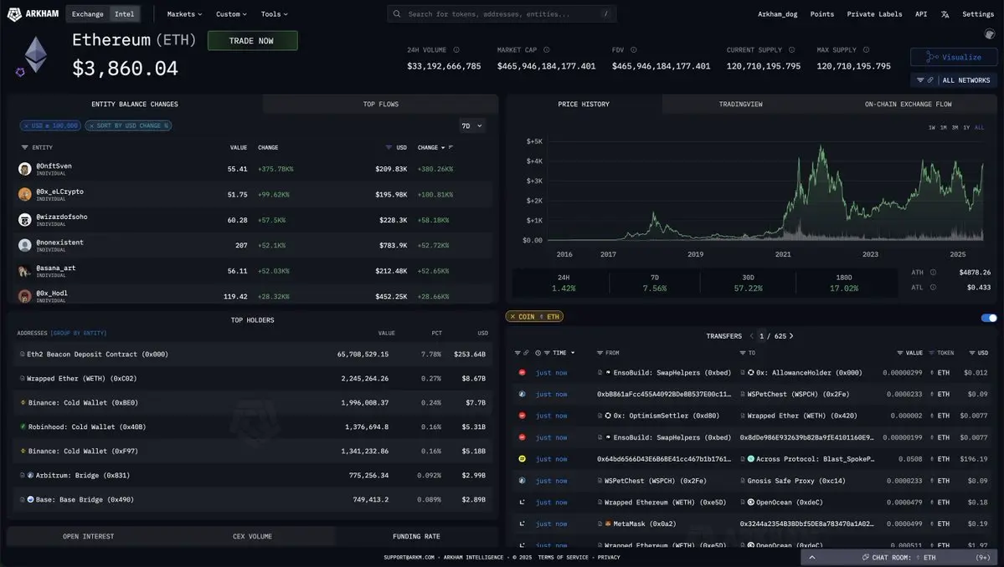1004x567 pixels.
Task: Select the Entity Balance Changes tab
Action: [x=135, y=105]
